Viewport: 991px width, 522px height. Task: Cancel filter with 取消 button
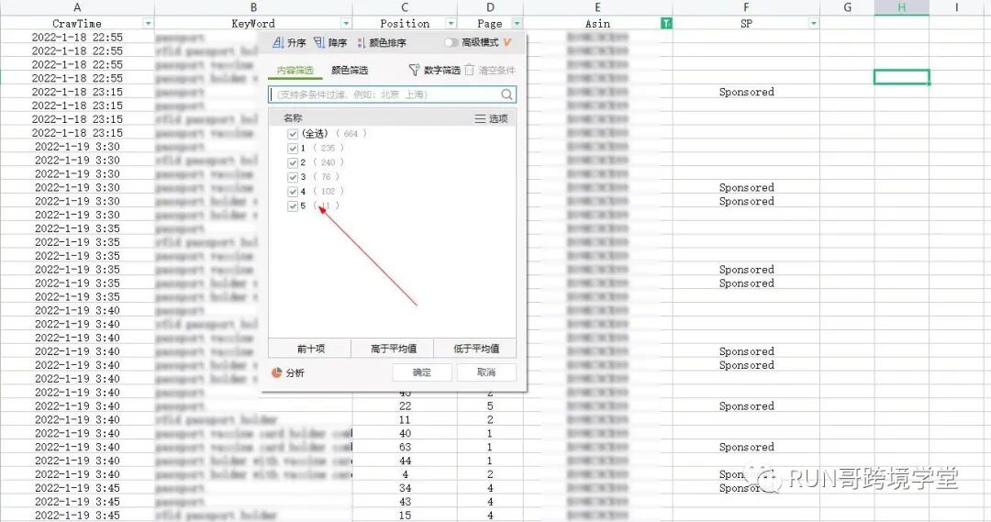pos(486,372)
